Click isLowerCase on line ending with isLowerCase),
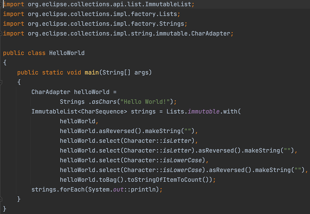Image resolution: width=310 pixels, height=214 pixels. [x=182, y=160]
